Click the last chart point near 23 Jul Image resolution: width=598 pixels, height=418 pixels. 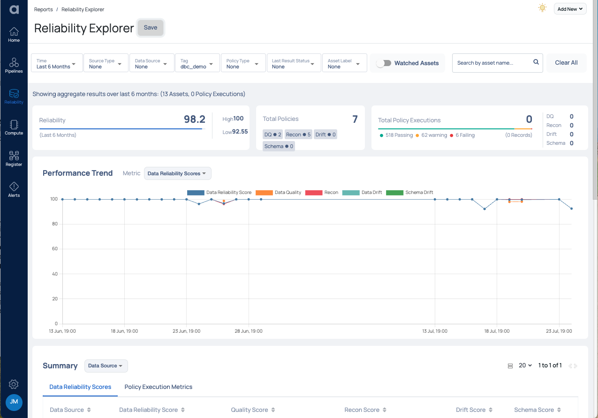click(571, 209)
